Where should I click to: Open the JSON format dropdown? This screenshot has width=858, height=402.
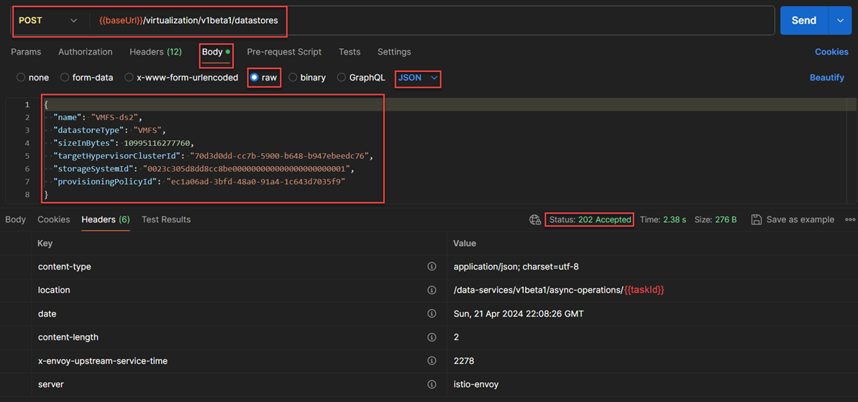tap(418, 78)
